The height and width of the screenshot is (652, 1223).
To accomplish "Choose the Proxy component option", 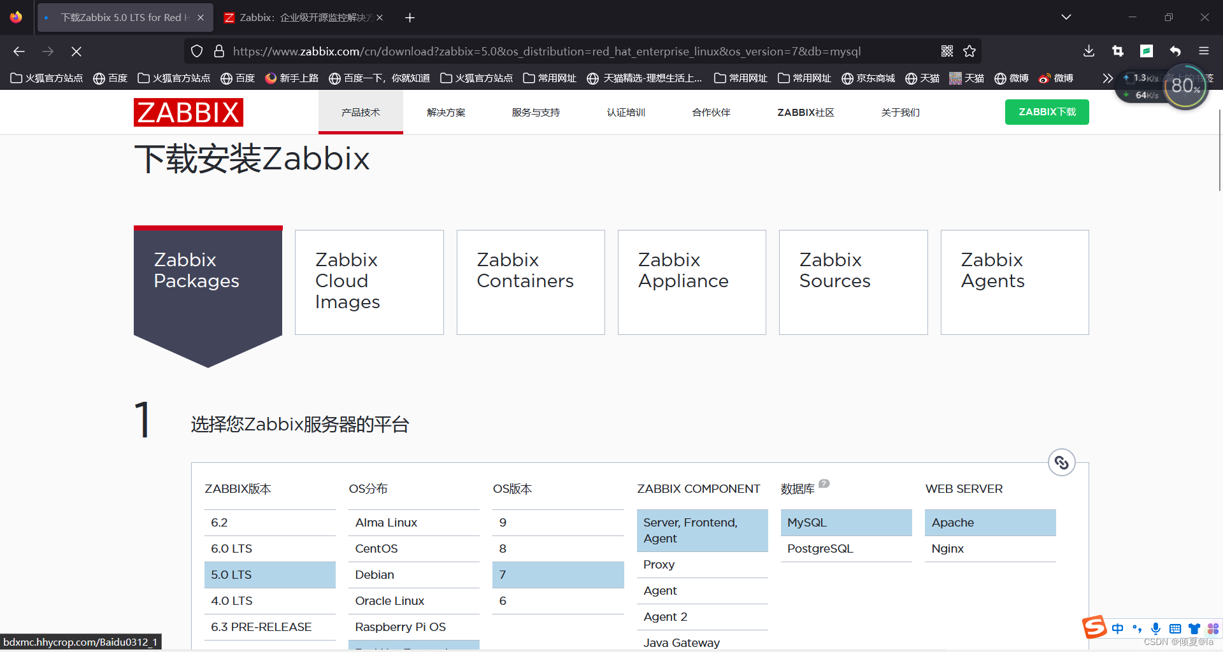I will coord(703,565).
